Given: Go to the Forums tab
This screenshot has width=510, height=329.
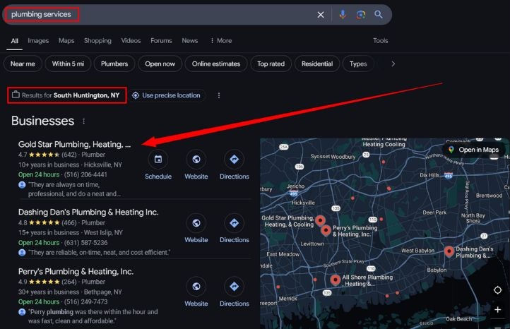Looking at the screenshot, I should 161,41.
